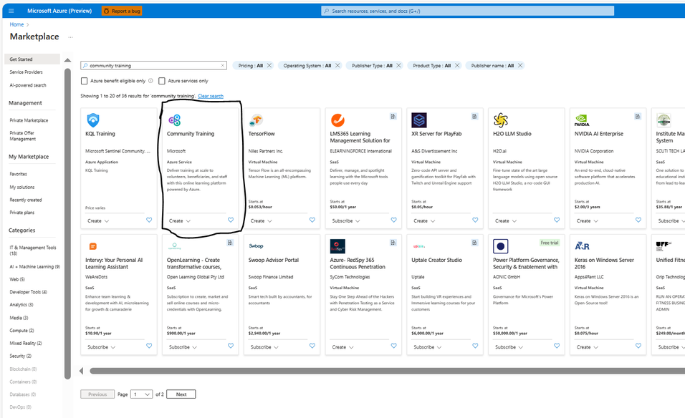Favorite XR Server for PlayFab heart icon
The width and height of the screenshot is (685, 418).
[475, 220]
